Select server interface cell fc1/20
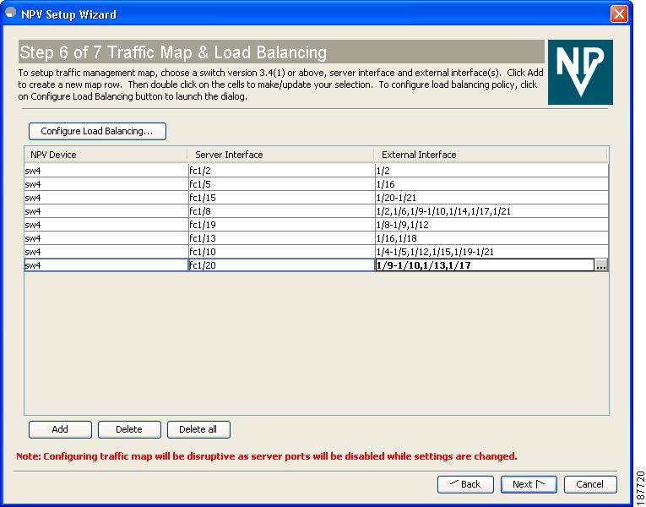The image size is (646, 507). click(281, 265)
